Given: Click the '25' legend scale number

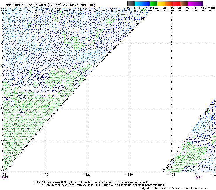Looking at the screenshot, I should pyautogui.click(x=165, y=8).
